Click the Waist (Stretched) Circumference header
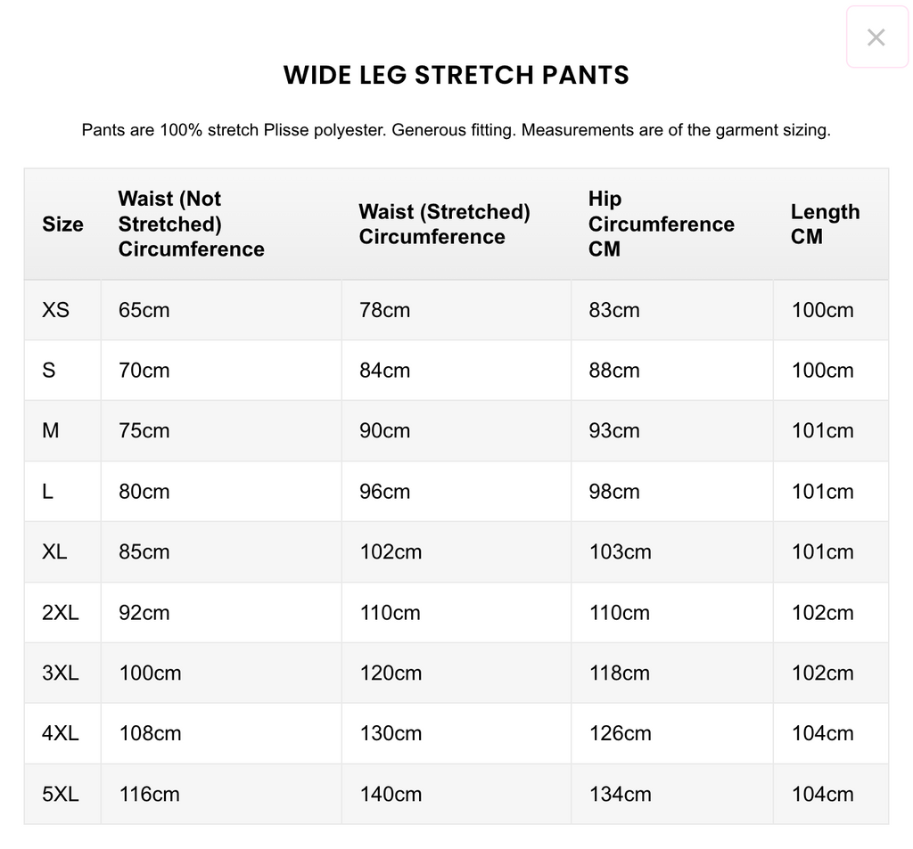The width and height of the screenshot is (913, 849). click(444, 224)
